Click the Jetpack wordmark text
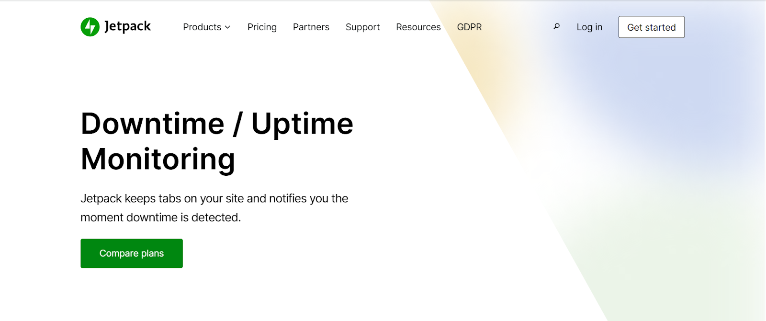766x321 pixels. 128,26
